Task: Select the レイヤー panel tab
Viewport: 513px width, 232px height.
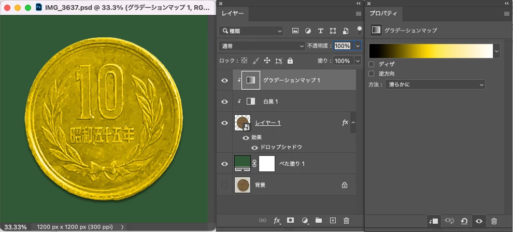Action: 233,14
